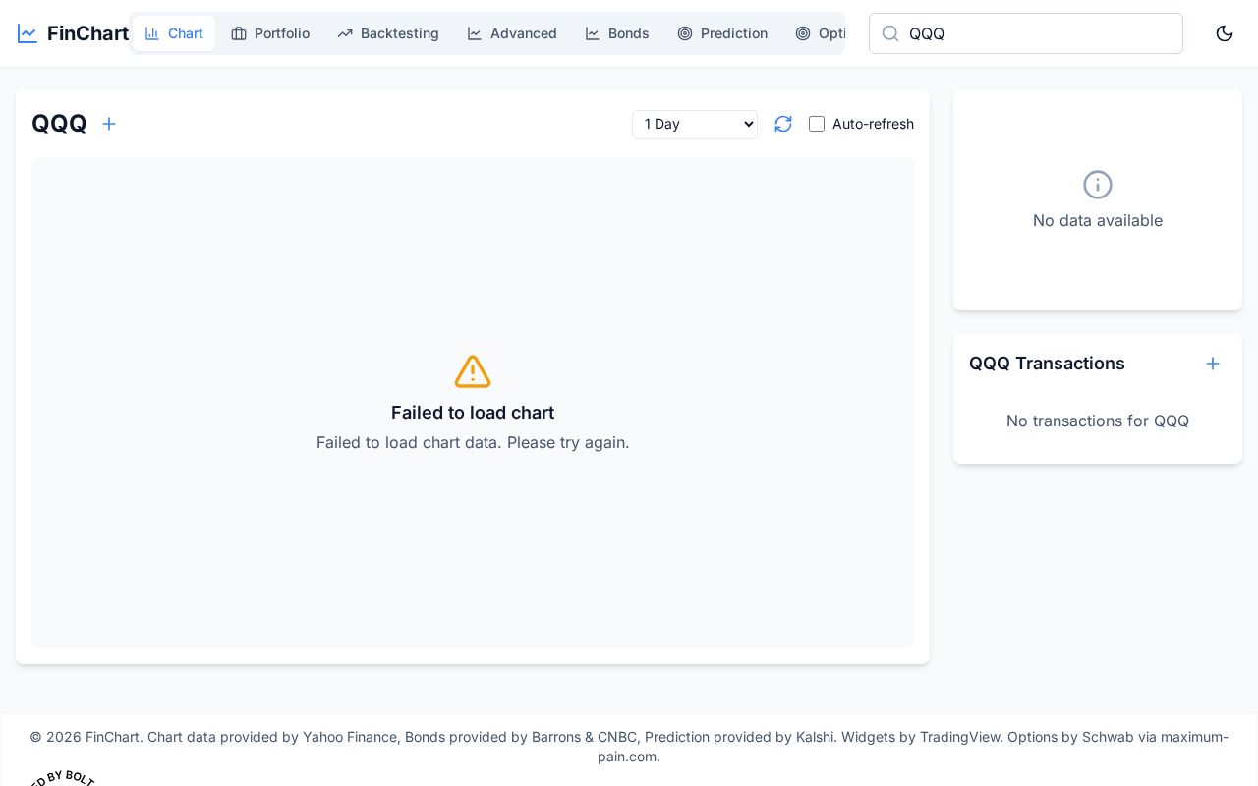Enable the Auto-refresh checkbox

[x=817, y=124]
